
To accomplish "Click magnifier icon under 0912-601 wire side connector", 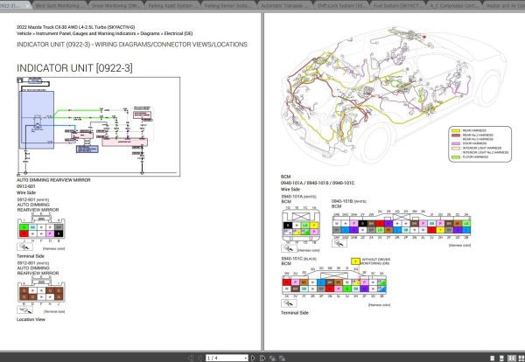I will tap(24, 247).
